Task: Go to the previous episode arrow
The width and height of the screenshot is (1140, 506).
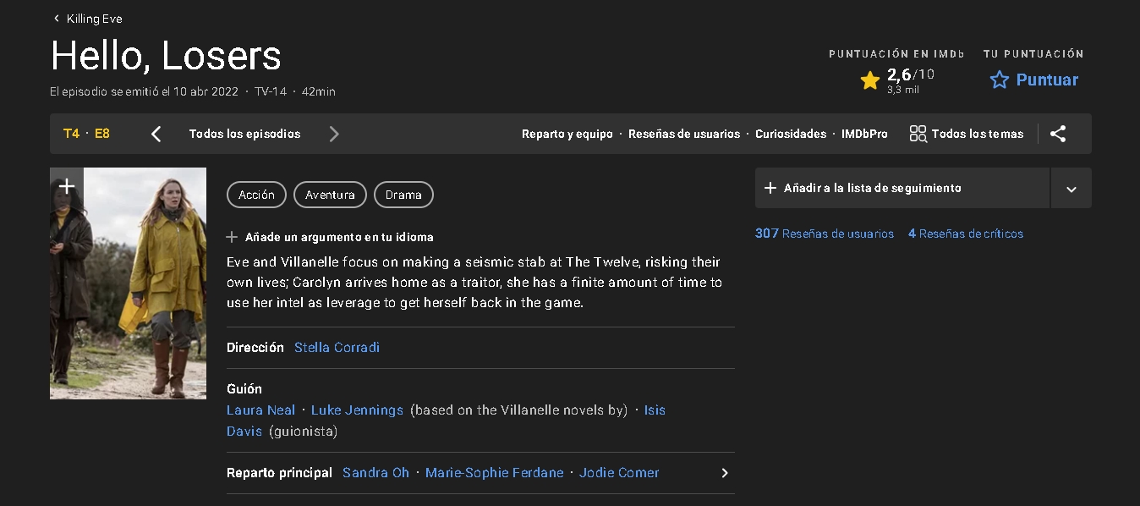Action: [156, 134]
